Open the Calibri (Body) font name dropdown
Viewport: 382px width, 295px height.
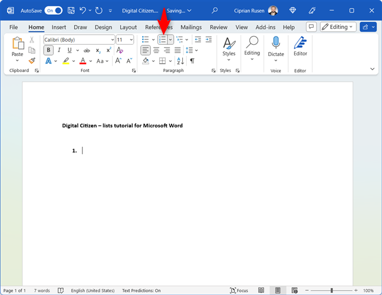113,40
